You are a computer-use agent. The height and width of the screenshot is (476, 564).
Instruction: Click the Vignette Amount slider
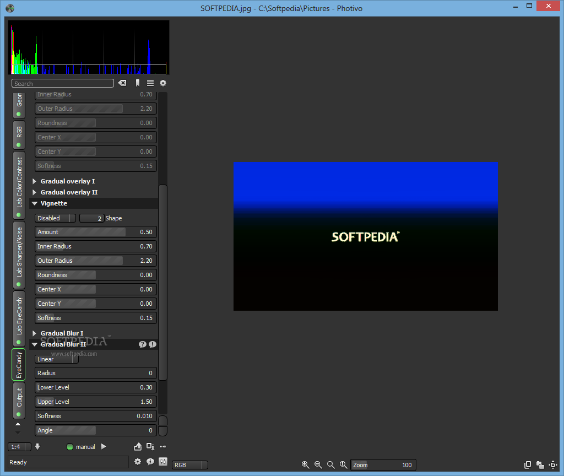click(96, 232)
